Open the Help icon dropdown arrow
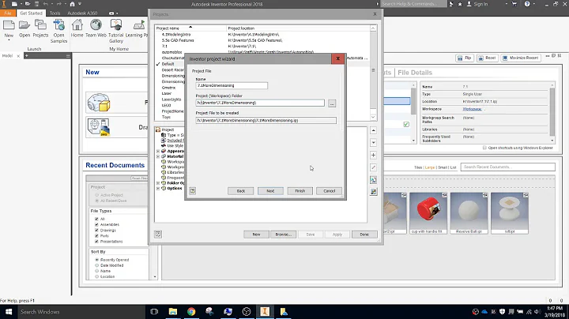This screenshot has width=569, height=319. coord(533,4)
